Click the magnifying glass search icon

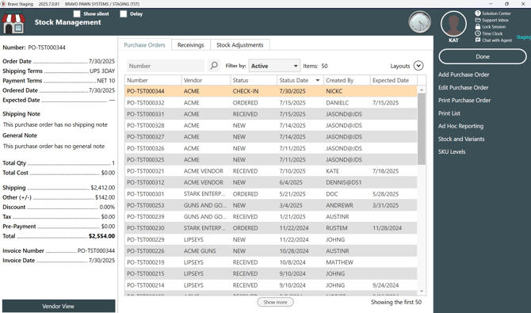tap(214, 66)
